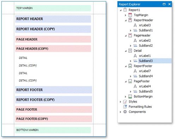
Task: Click the Styles node icon
Action: [x=125, y=101]
